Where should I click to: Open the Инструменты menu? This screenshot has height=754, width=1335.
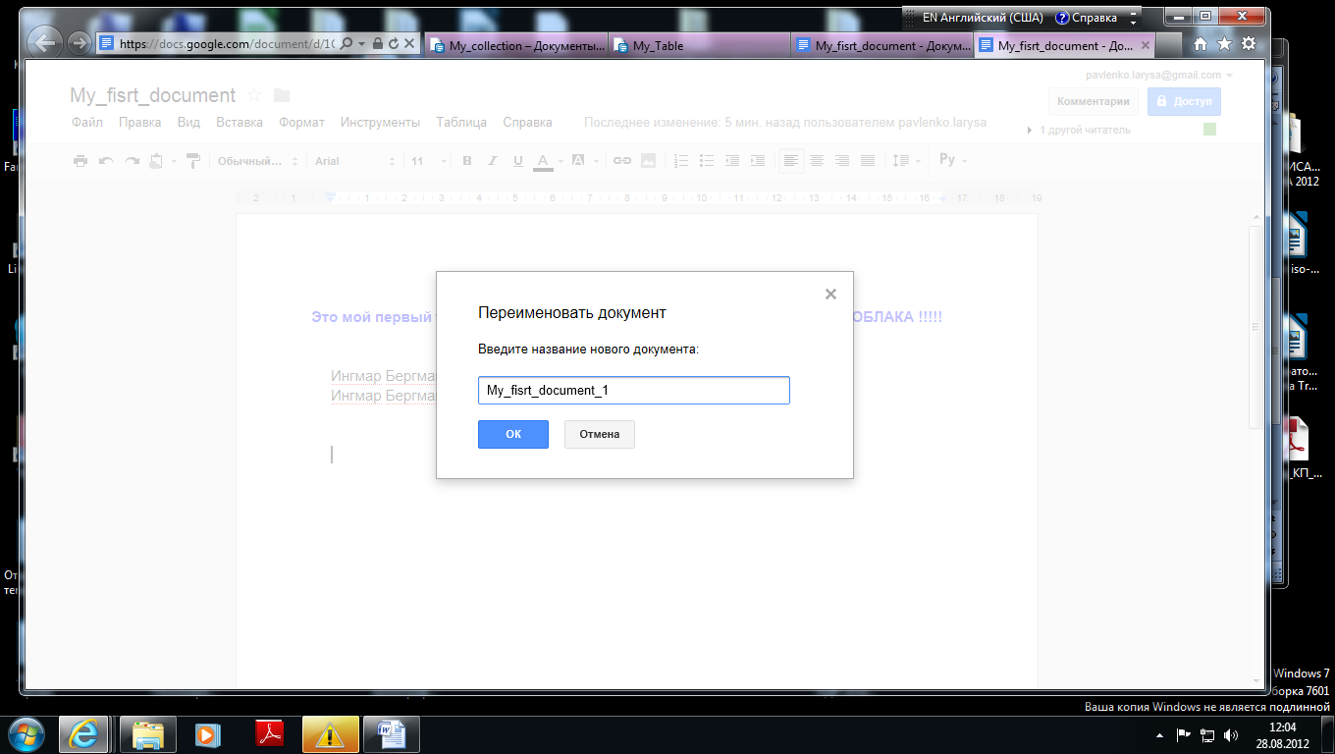tap(380, 123)
